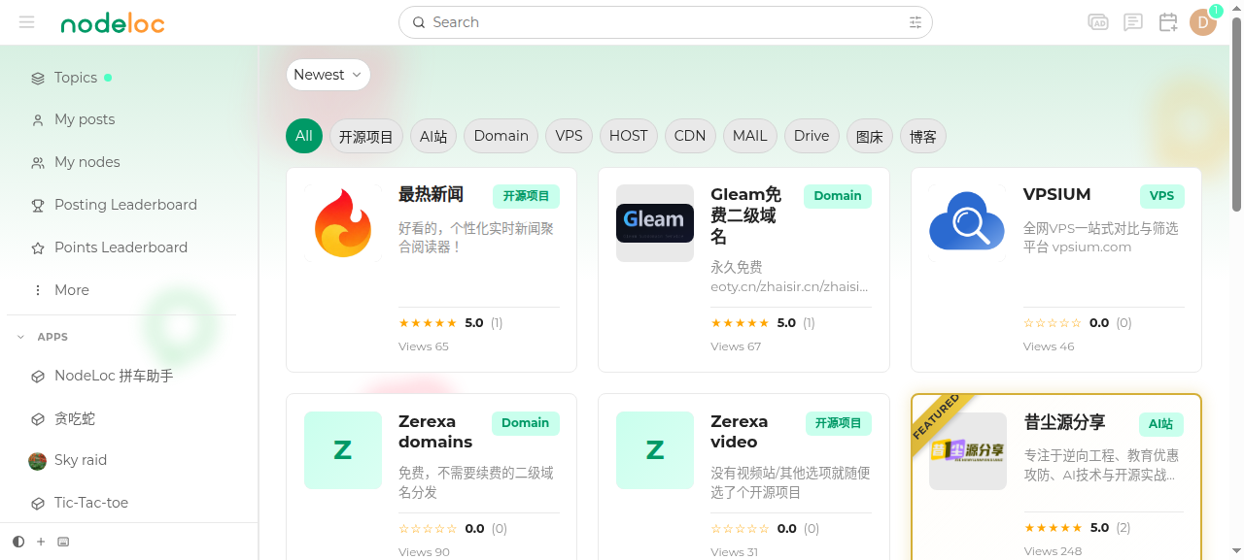The width and height of the screenshot is (1244, 560).
Task: Click the Domain tag on Gleam card
Action: click(838, 196)
